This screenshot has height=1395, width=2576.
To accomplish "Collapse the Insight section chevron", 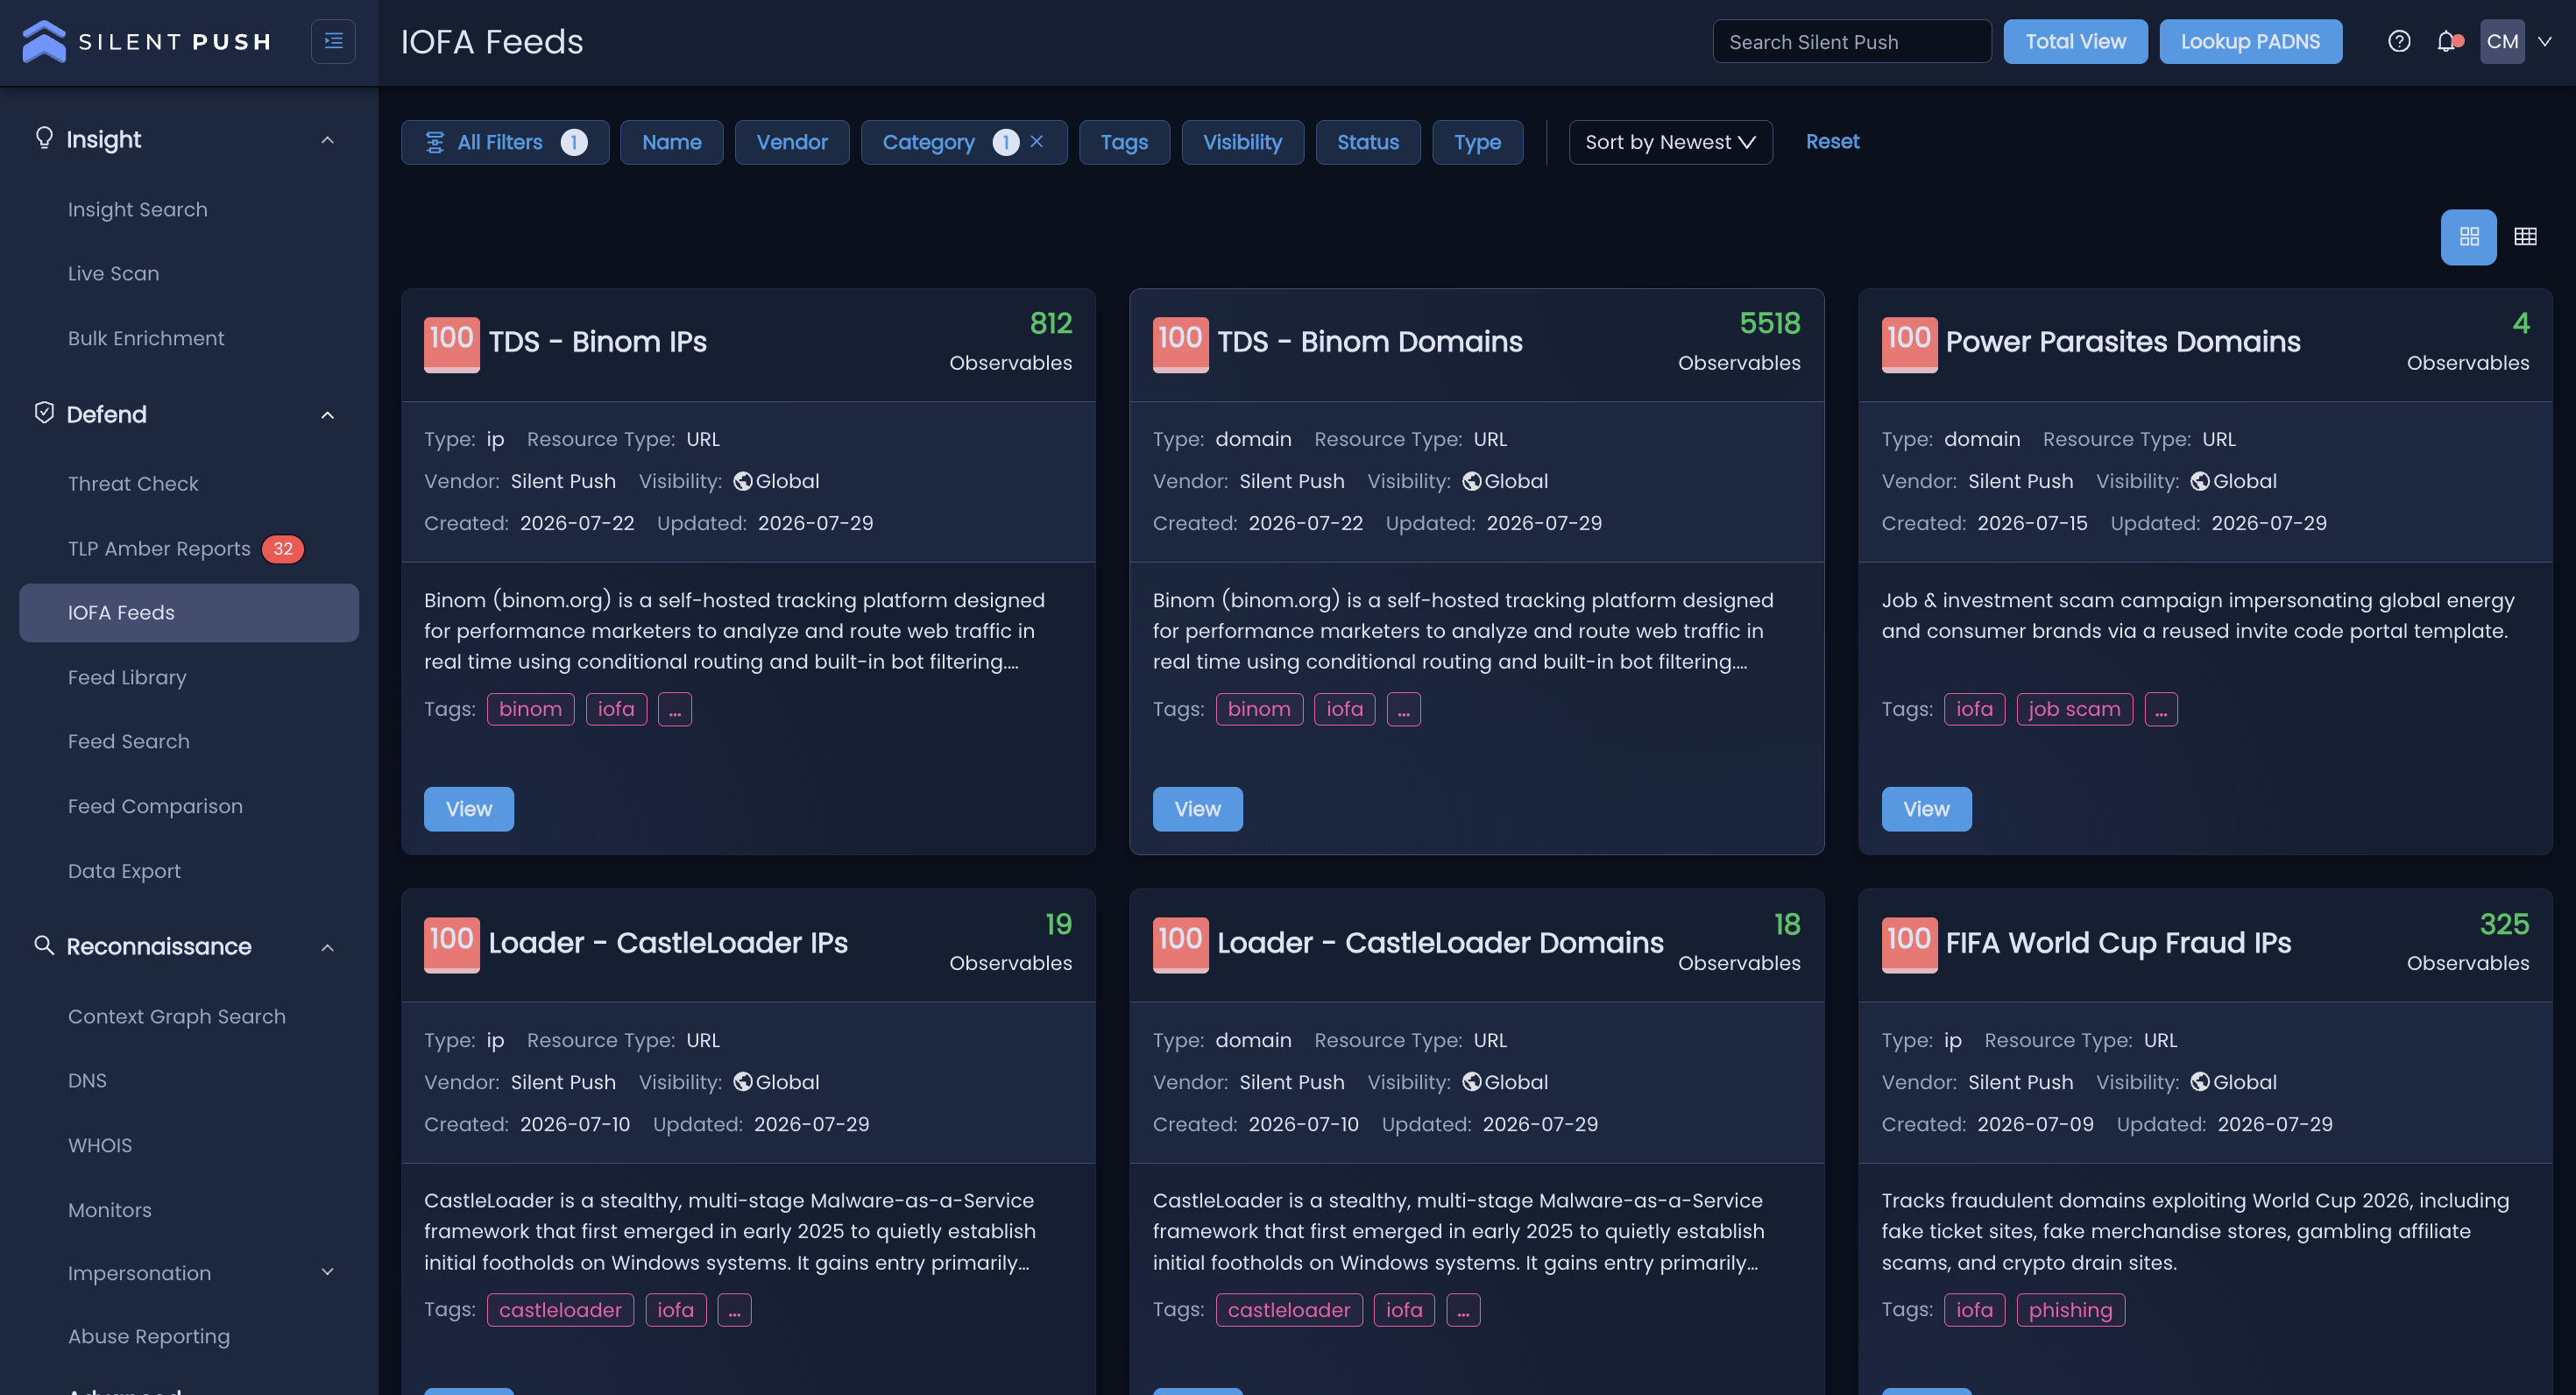I will (327, 140).
